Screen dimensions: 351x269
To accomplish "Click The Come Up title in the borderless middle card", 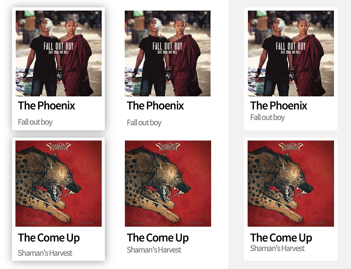I will [x=158, y=238].
